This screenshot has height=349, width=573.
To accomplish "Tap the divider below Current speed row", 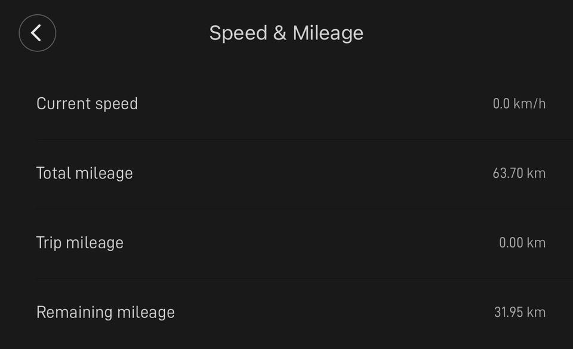I will (298, 139).
